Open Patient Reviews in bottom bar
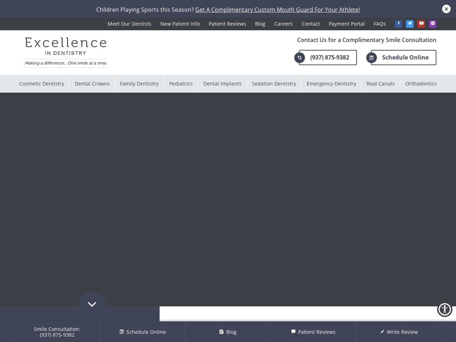The height and width of the screenshot is (342, 456). 313,332
